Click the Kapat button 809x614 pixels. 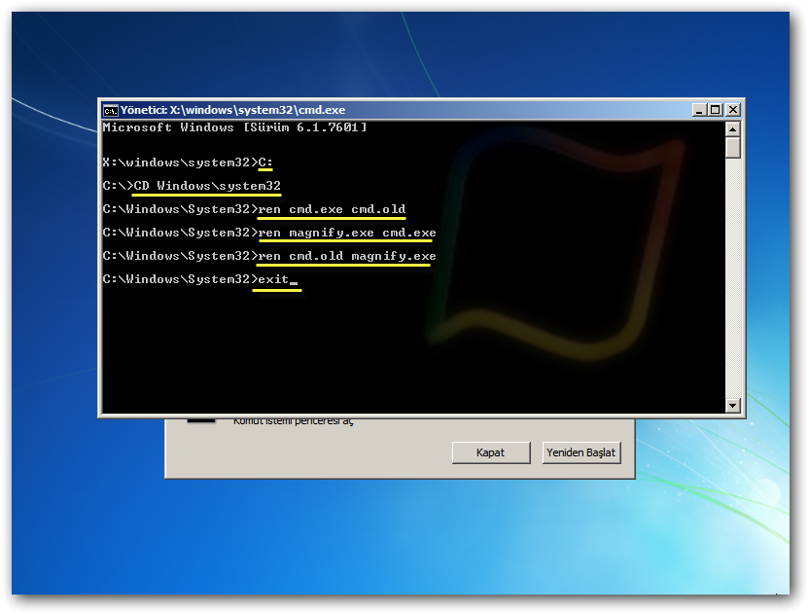click(x=491, y=452)
